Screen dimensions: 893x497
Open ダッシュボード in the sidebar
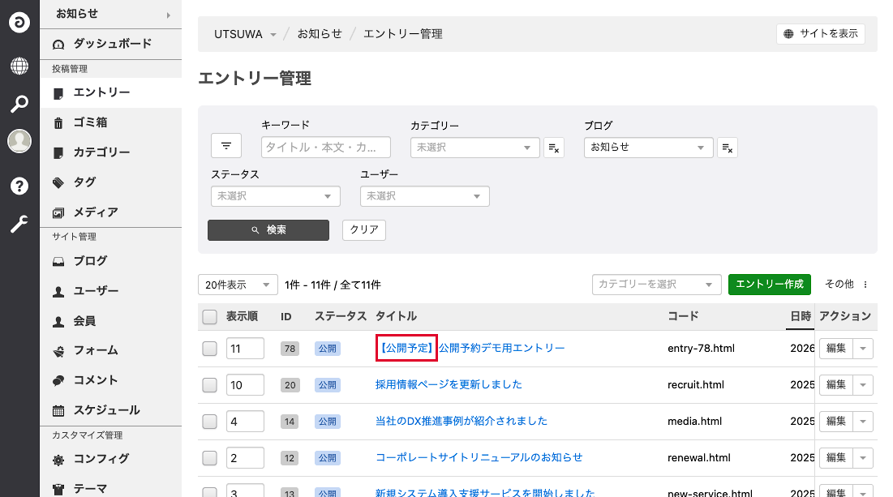pyautogui.click(x=110, y=44)
